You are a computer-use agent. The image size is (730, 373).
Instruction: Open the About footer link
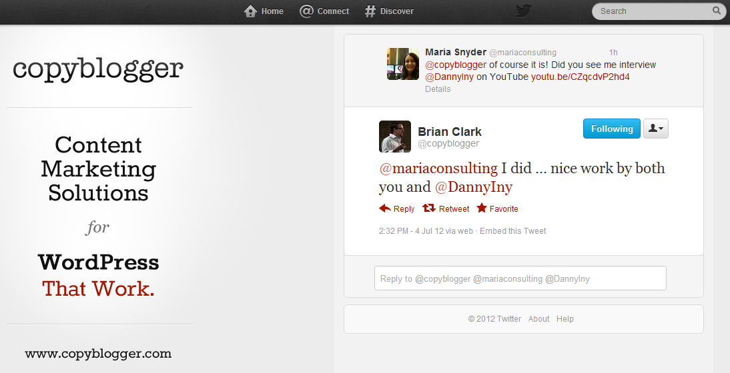click(538, 319)
